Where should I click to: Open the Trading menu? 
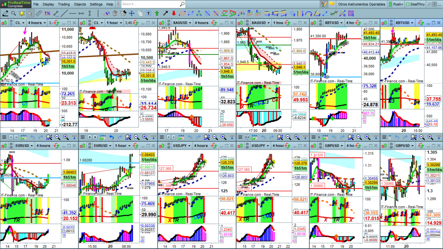pyautogui.click(x=64, y=4)
